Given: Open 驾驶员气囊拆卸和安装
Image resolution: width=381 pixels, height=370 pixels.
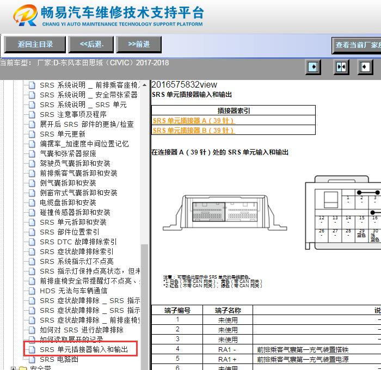Looking at the screenshot, I should (x=75, y=163).
